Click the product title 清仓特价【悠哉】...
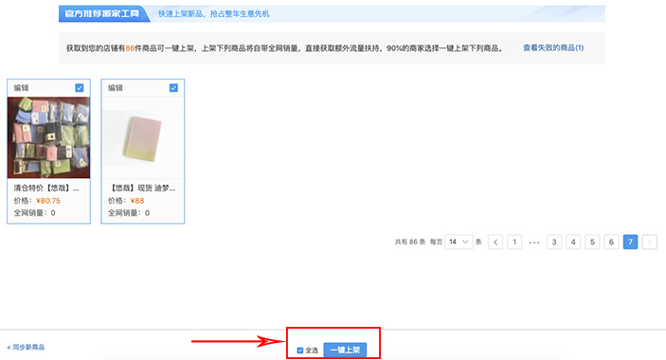The width and height of the screenshot is (666, 360). click(x=46, y=189)
